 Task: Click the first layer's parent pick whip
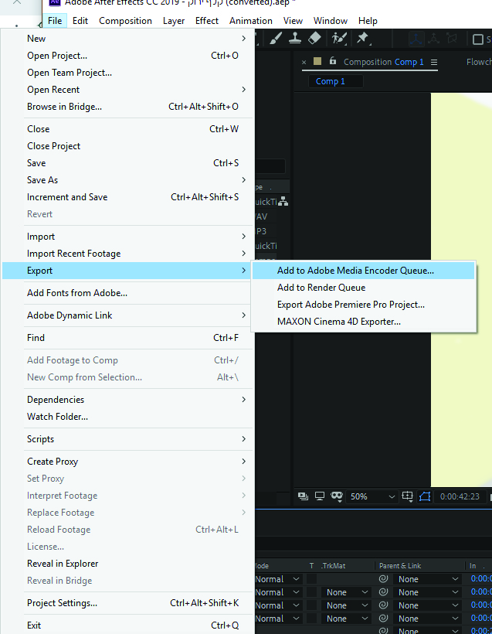point(383,579)
